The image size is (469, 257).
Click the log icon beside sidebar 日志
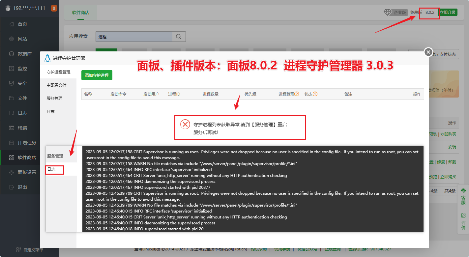click(12, 113)
